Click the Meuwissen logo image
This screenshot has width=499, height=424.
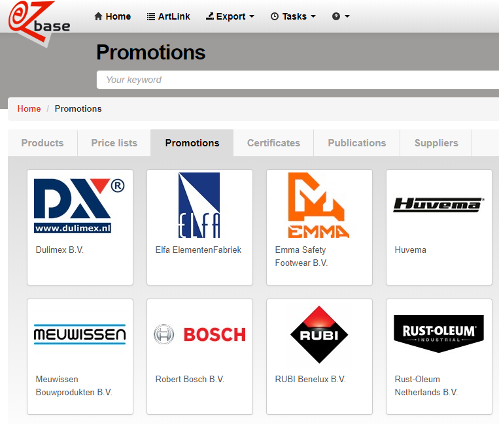point(80,334)
